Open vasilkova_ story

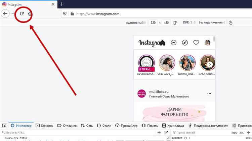[x=167, y=63]
